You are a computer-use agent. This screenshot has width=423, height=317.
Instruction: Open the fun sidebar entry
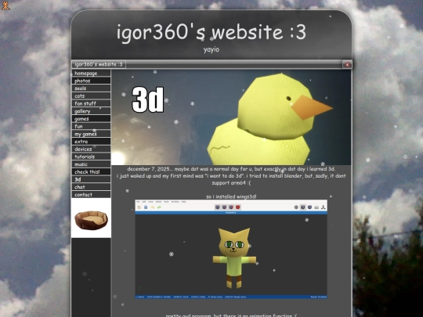(x=91, y=126)
